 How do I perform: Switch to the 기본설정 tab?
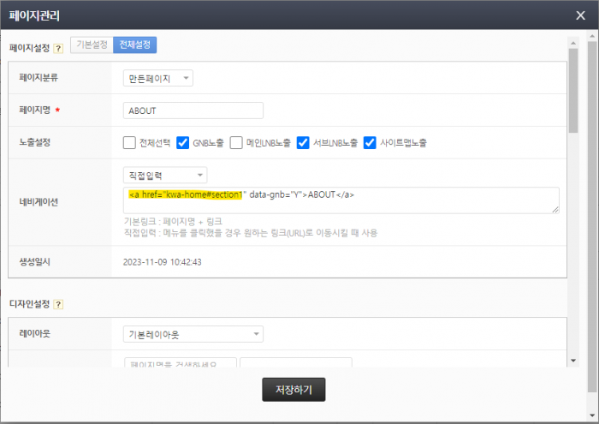[x=92, y=45]
